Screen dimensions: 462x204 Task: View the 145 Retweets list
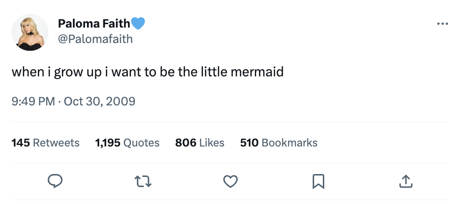point(45,143)
